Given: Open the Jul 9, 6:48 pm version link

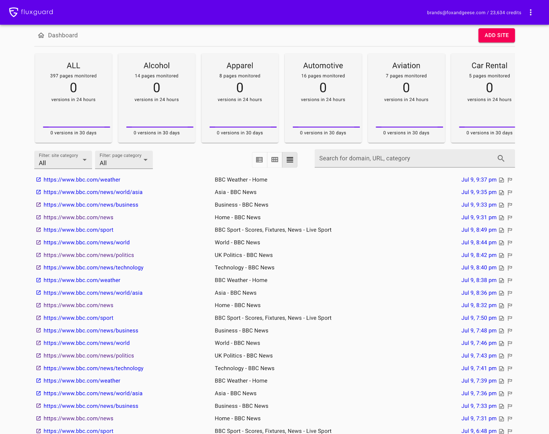Looking at the screenshot, I should 479,431.
